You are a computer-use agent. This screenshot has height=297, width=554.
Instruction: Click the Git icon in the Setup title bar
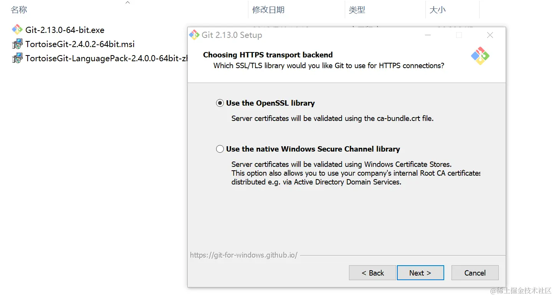[x=194, y=35]
